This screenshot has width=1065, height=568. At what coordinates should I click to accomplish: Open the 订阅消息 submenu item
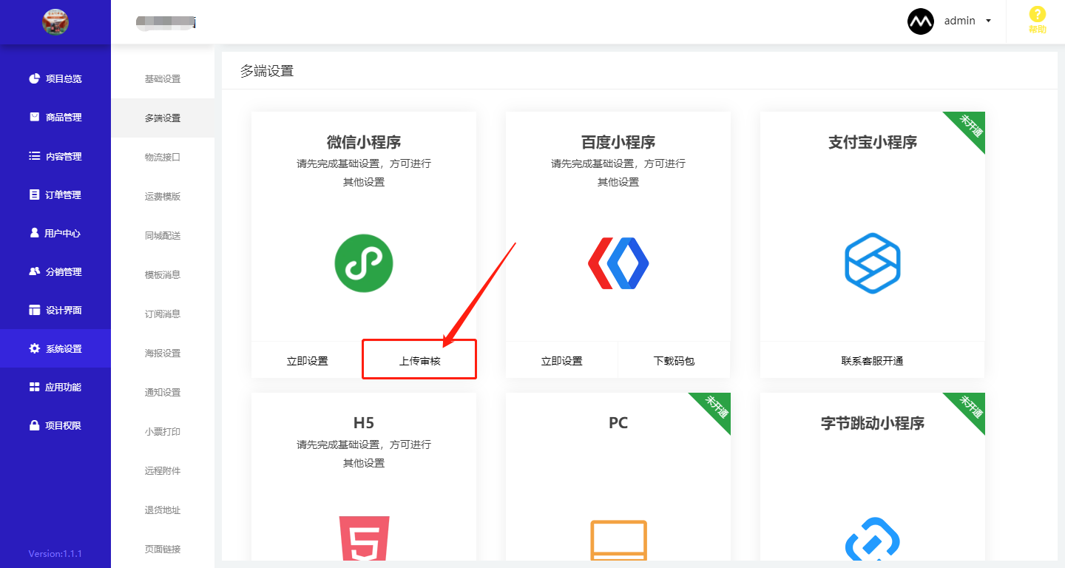[163, 314]
